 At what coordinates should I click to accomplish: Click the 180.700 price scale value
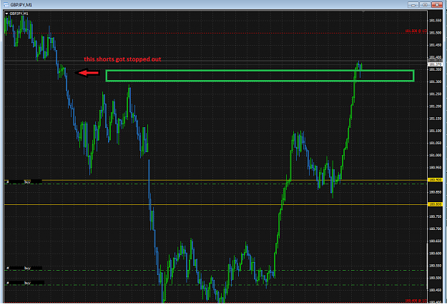click(436, 229)
